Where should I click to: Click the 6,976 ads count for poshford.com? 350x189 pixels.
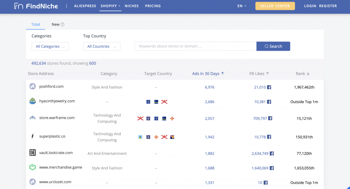click(210, 87)
